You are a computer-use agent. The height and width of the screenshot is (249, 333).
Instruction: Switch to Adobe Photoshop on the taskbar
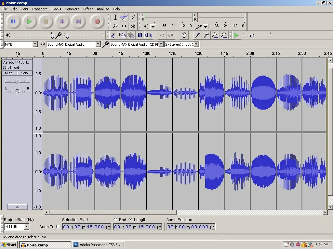(98, 244)
